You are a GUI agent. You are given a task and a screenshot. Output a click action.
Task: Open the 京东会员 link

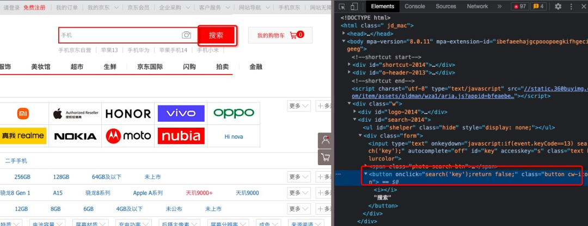click(x=138, y=8)
